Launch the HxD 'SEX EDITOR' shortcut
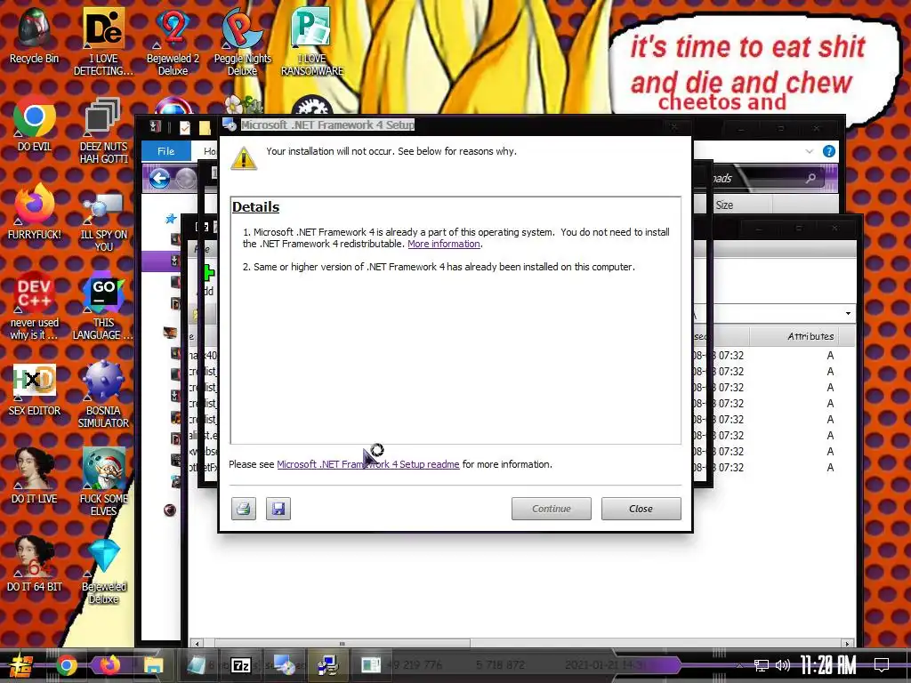 pyautogui.click(x=34, y=389)
